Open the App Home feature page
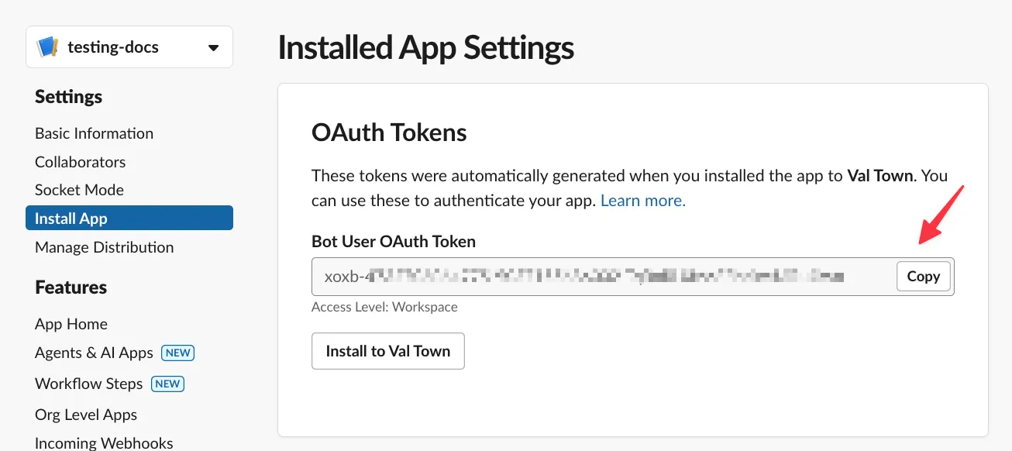The width and height of the screenshot is (1012, 451). pyautogui.click(x=71, y=324)
